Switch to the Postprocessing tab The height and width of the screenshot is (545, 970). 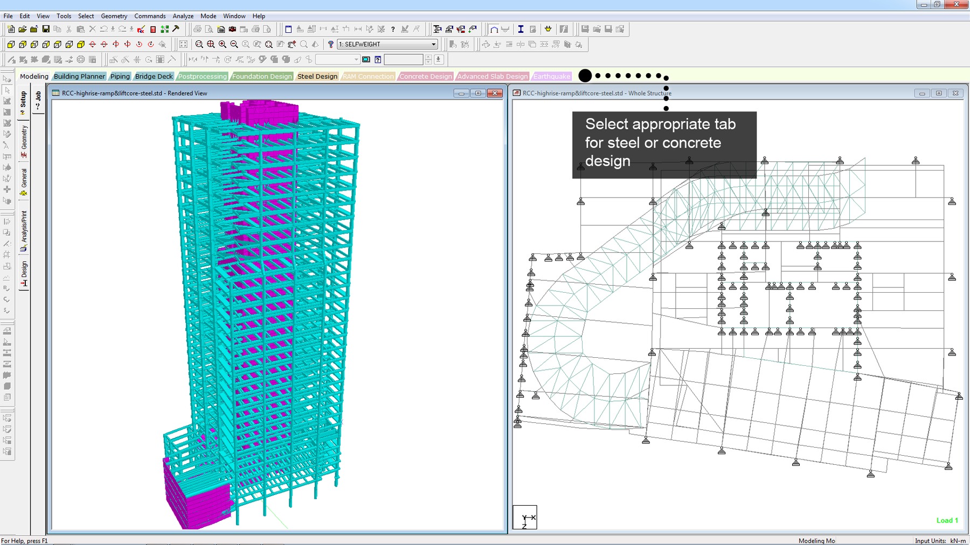202,76
